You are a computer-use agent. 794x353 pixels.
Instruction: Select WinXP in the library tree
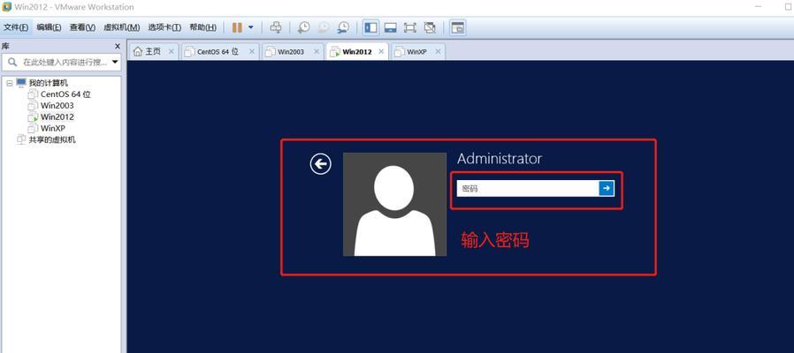53,128
